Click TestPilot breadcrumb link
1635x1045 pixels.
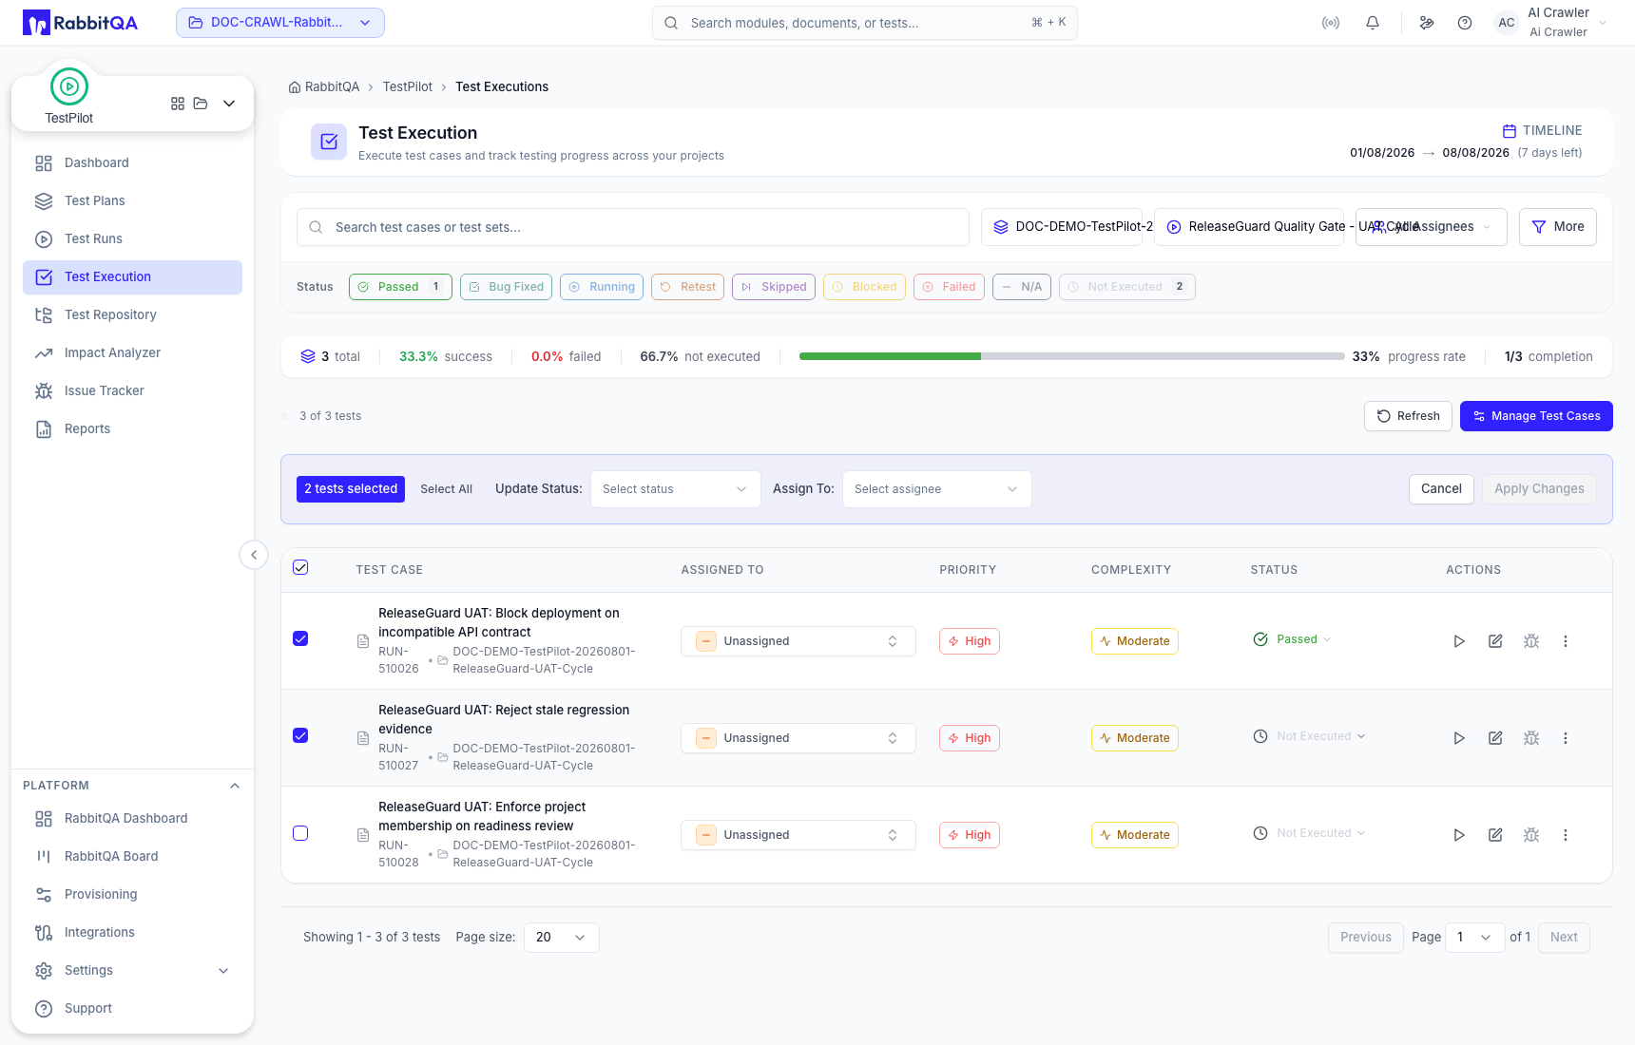point(407,87)
